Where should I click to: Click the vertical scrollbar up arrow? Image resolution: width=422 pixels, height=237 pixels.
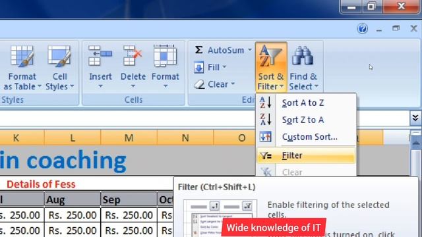click(x=416, y=143)
